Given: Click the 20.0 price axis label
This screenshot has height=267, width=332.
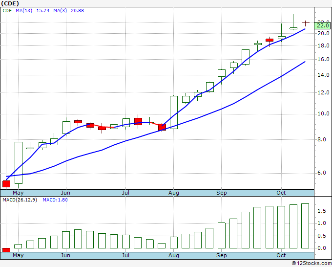Looking at the screenshot, I should coord(324,33).
